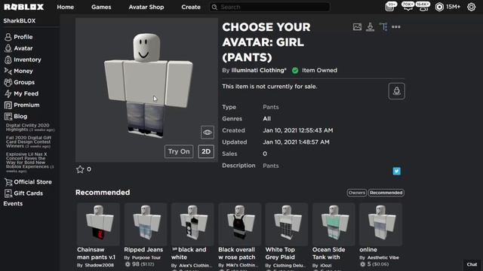483x271 pixels.
Task: Click the Money sidebar icon
Action: pos(8,71)
